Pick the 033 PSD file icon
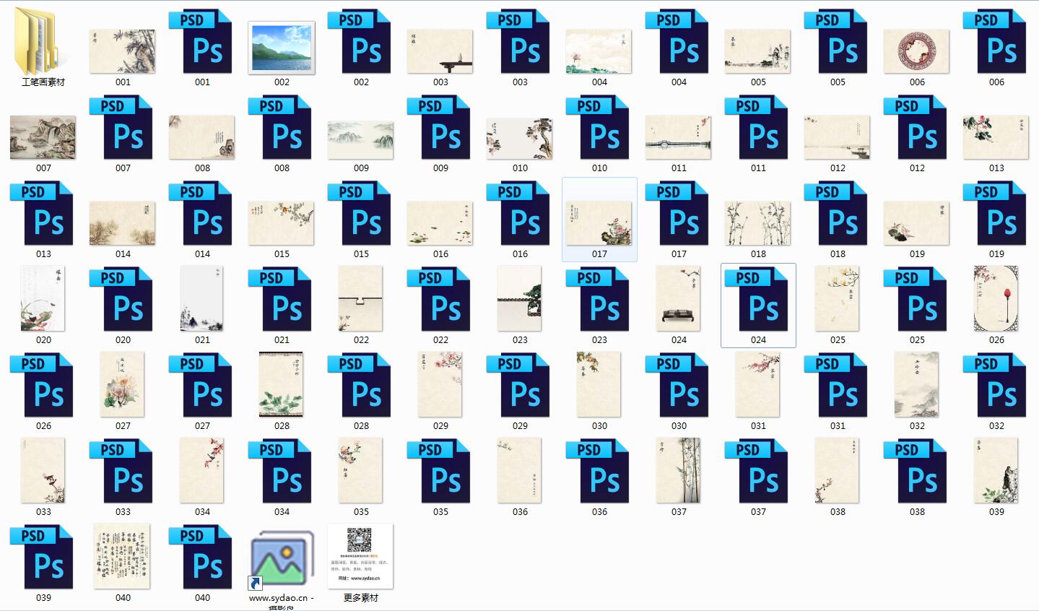 (x=122, y=472)
